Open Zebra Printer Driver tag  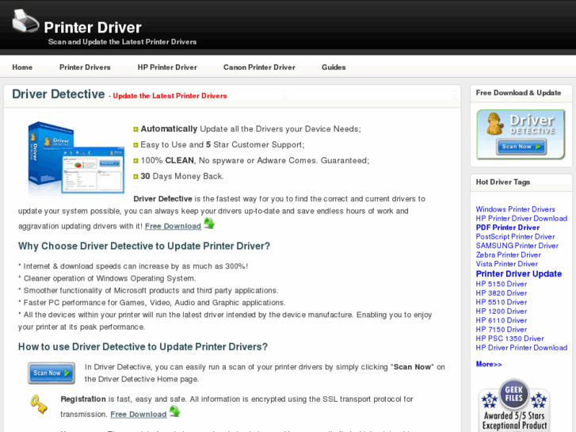point(509,254)
